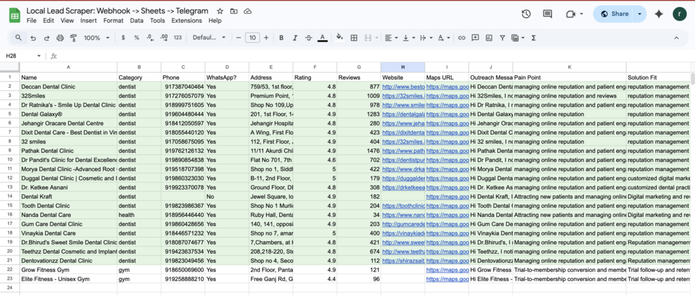Viewport: 695px width, 295px height.
Task: Open the website link for Tooth Dental Clinic
Action: pyautogui.click(x=403, y=205)
